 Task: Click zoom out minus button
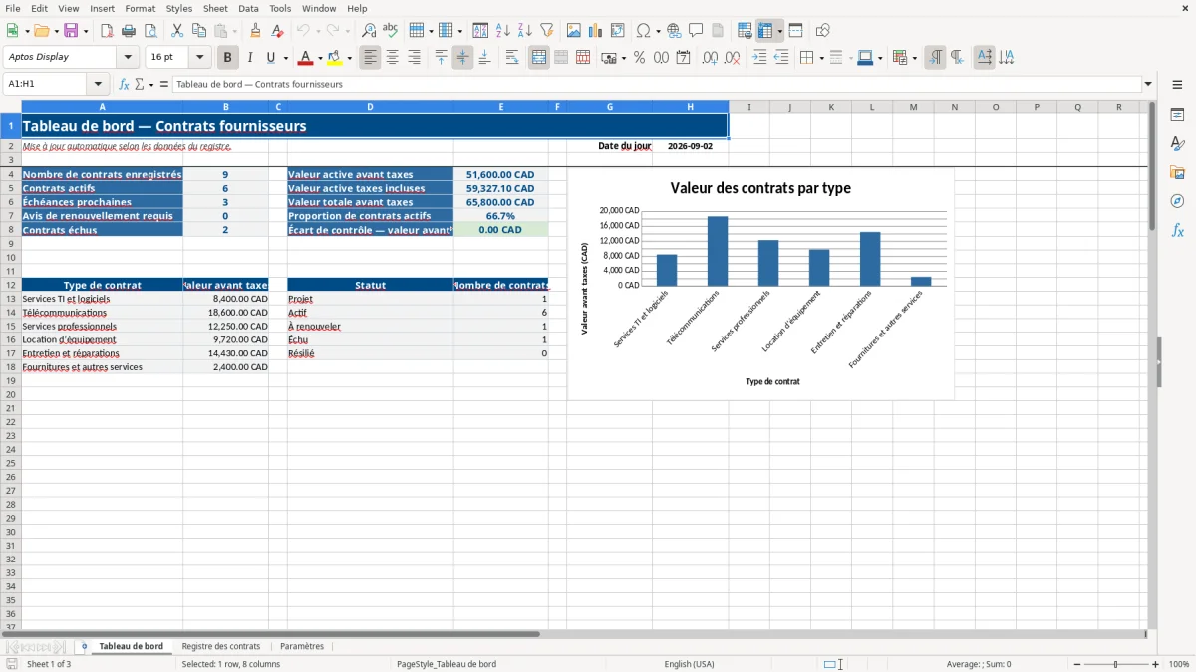[1077, 664]
